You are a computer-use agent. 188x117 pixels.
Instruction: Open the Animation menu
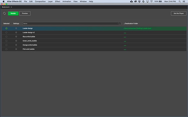click(67, 1)
